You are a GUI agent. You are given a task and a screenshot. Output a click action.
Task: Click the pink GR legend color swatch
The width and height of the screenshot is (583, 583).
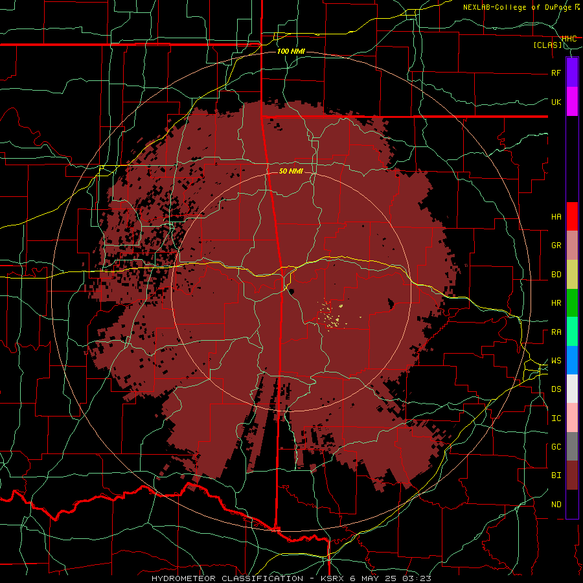(x=572, y=245)
